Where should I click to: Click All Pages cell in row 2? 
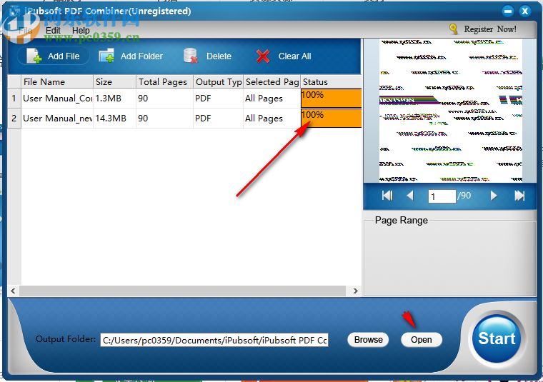[271, 119]
